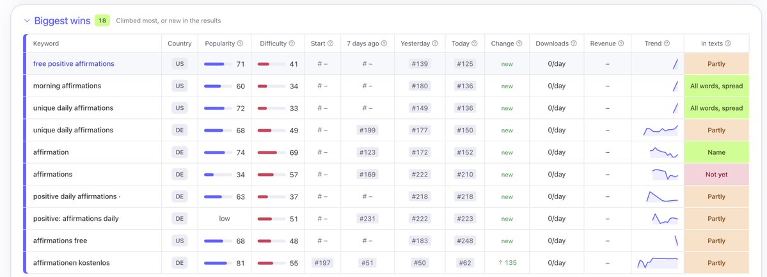The width and height of the screenshot is (767, 277).
Task: Open help icon next to Yesterday header
Action: 436,44
